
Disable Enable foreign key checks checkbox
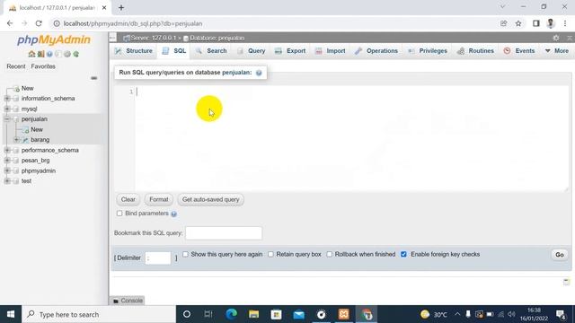pos(403,254)
